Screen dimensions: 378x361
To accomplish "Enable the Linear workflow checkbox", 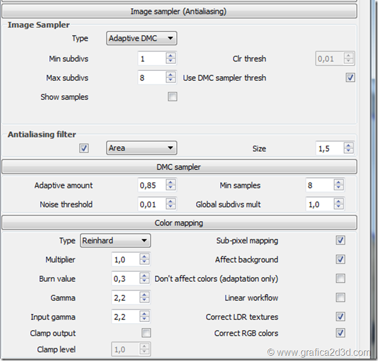I will (341, 298).
